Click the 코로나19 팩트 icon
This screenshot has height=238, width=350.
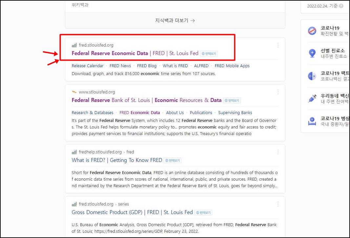pyautogui.click(x=312, y=76)
